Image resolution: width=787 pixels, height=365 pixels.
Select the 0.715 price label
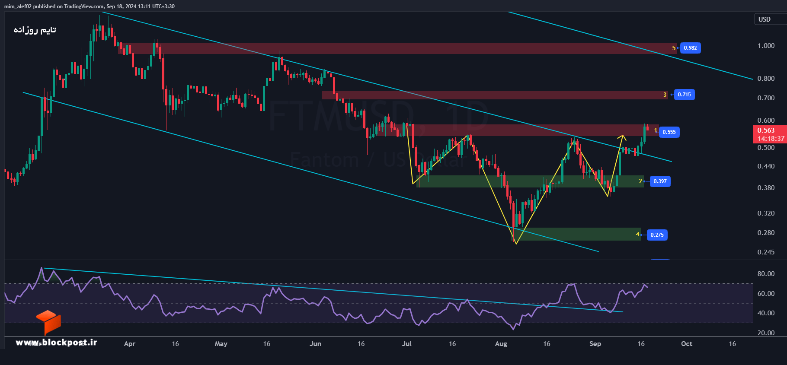(684, 95)
